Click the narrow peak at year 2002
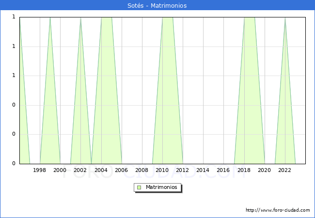Image resolution: width=315 pixels, height=218 pixels. pyautogui.click(x=80, y=18)
